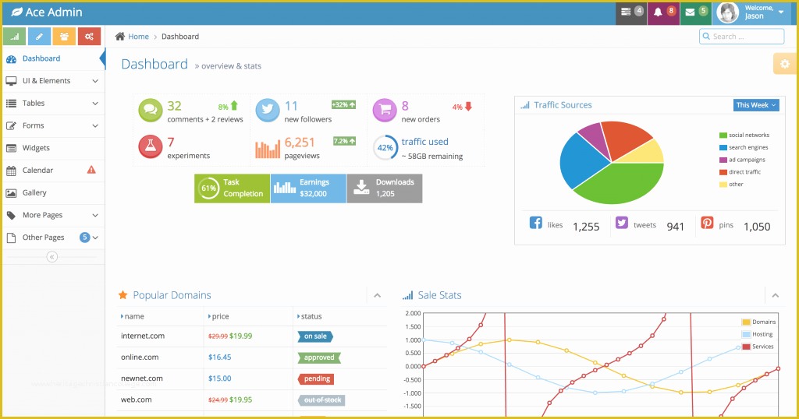The image size is (799, 419).
Task: Click the green comments bubble icon
Action: coord(151,111)
